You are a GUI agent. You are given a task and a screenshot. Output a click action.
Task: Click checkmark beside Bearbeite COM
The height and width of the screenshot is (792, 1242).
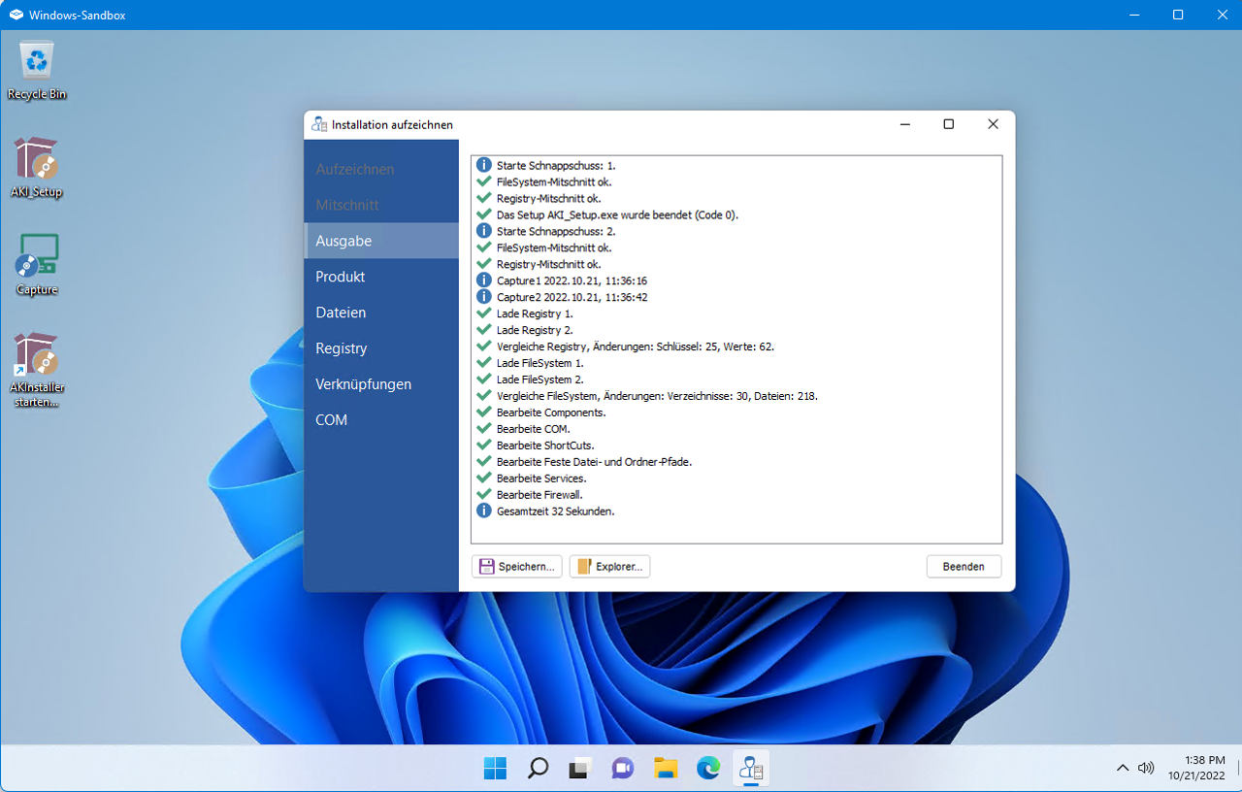click(484, 428)
